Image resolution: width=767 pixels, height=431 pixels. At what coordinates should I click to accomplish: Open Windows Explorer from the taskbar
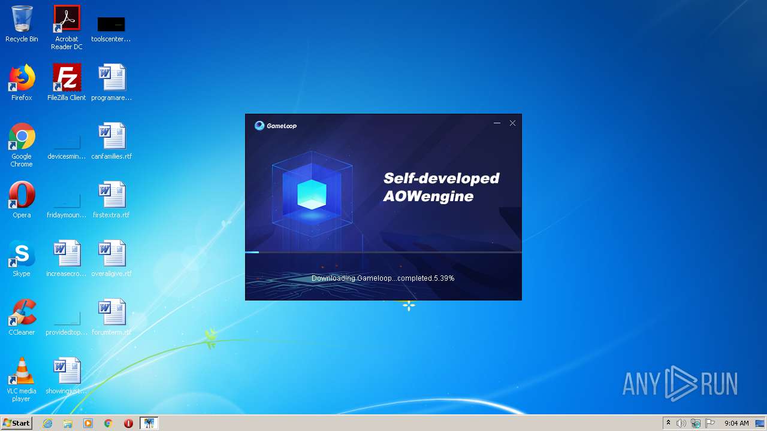click(68, 423)
